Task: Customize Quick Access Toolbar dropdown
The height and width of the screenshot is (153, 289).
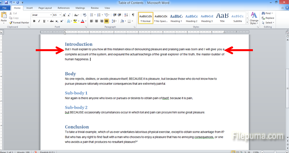Action: tap(23, 3)
